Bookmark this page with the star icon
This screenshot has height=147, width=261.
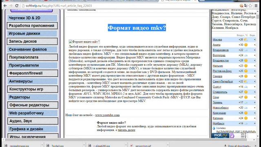(250, 6)
